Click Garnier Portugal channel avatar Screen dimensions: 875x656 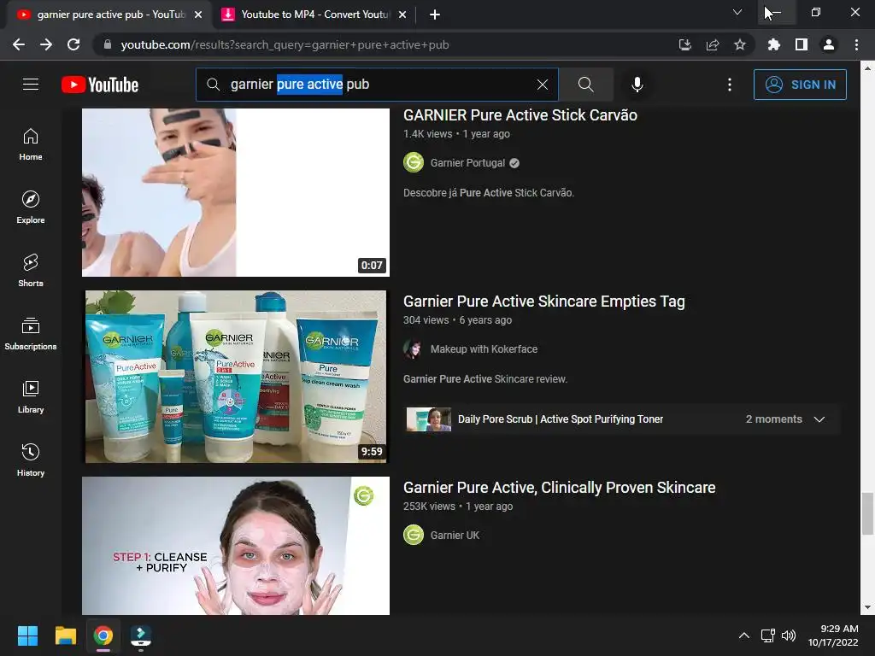click(414, 163)
